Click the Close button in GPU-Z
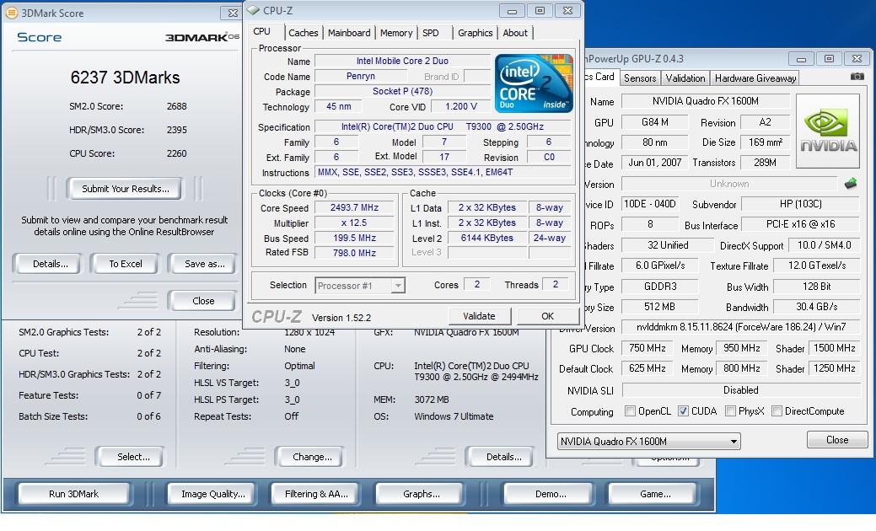Screen dimensions: 876x531 tap(837, 440)
